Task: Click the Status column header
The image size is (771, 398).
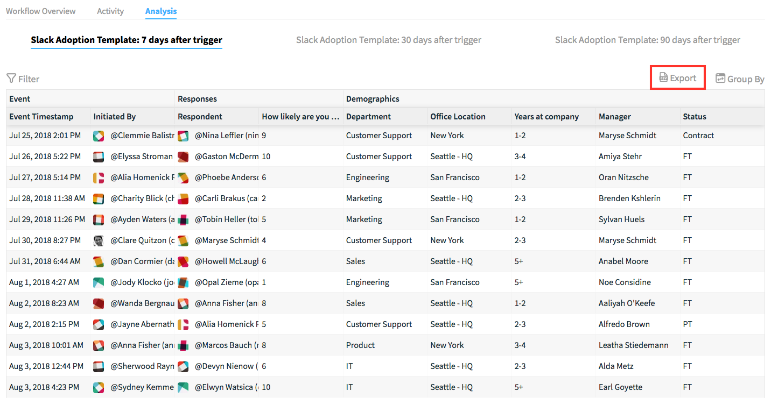Action: coord(695,116)
